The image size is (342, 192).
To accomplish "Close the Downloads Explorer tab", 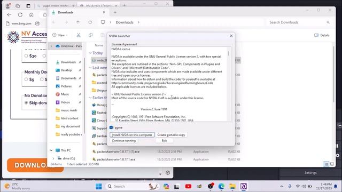I will pos(104,12).
